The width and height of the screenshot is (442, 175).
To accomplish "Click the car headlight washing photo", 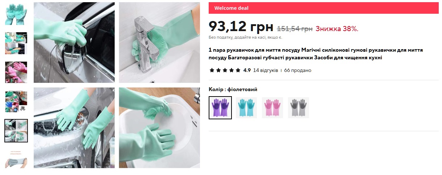I will (x=74, y=128).
